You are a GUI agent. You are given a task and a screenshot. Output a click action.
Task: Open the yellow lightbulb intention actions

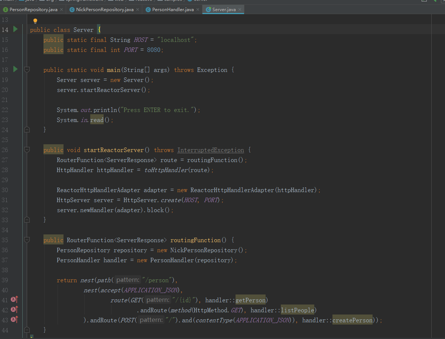[x=35, y=21]
